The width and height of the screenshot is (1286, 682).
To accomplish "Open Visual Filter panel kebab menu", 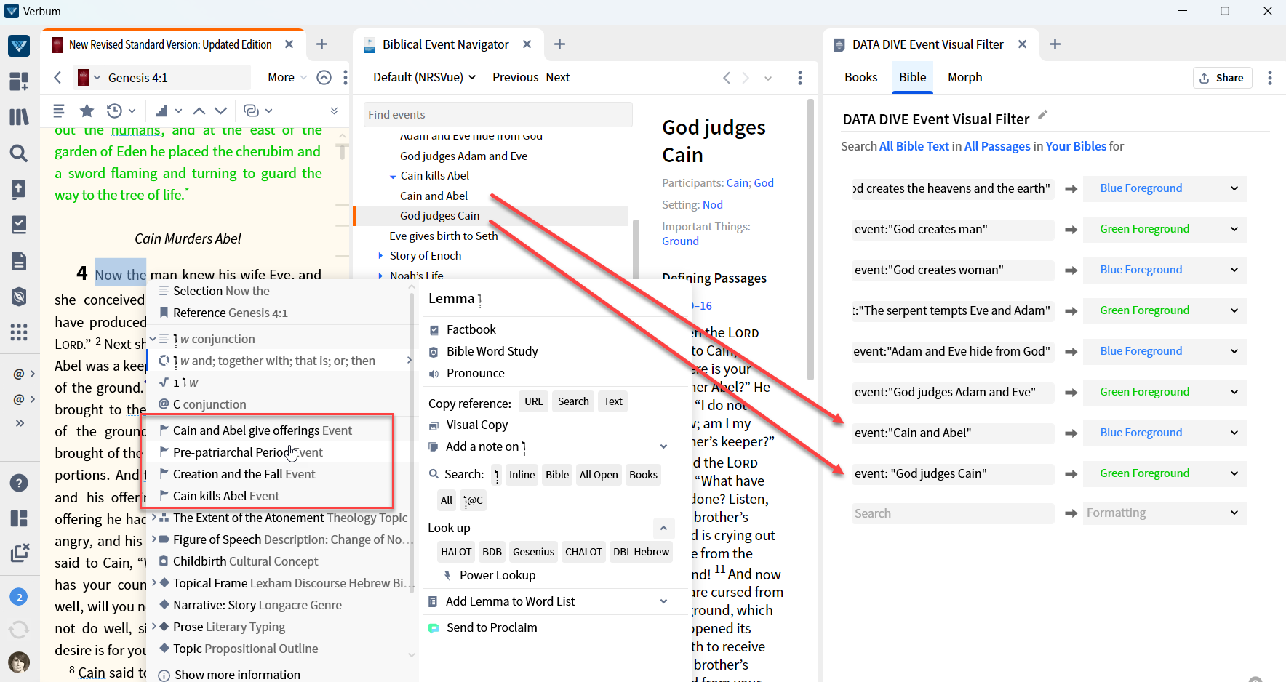I will pyautogui.click(x=1270, y=77).
